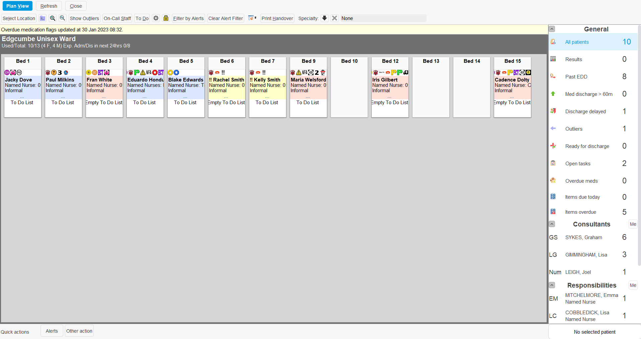Collapse the Consultants section
The image size is (641, 339).
click(552, 224)
